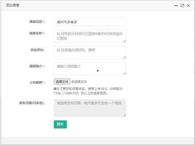Maximize the 添加信息 dialog window
Viewport: 195px width, 145px height.
pos(182,5)
